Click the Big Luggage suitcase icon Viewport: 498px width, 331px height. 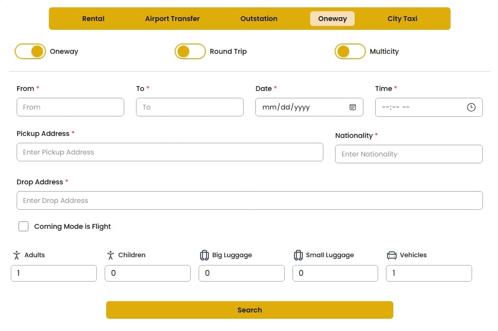click(204, 255)
